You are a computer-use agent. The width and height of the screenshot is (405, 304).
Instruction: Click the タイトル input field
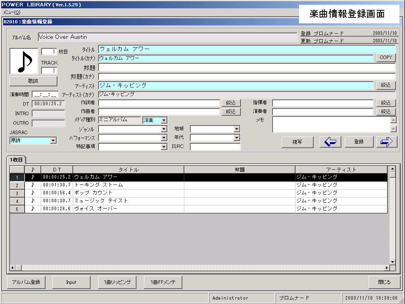(247, 49)
